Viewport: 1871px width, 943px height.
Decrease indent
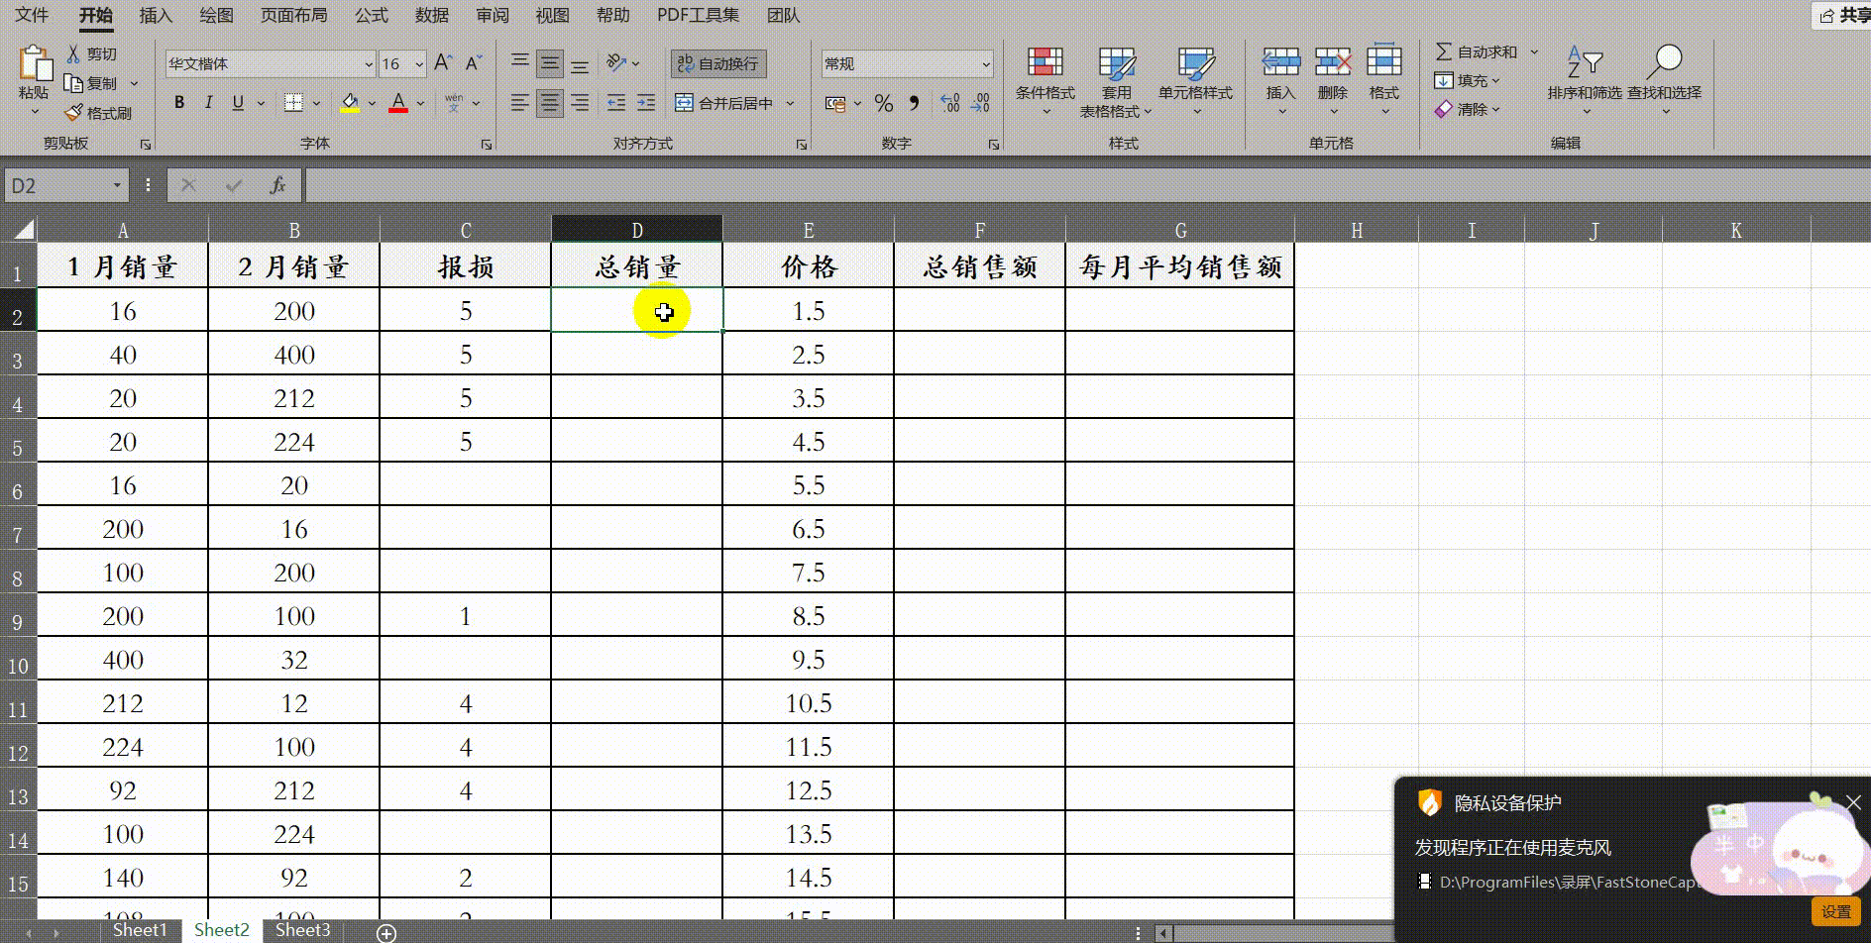point(616,103)
